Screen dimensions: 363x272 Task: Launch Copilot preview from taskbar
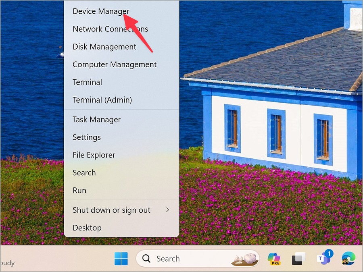click(274, 259)
